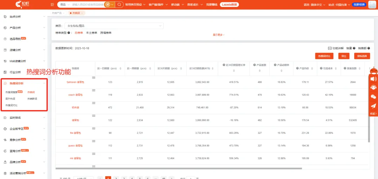Focus the product ID search input field
Image resolution: width=378 pixels, height=179 pixels.
pyautogui.click(x=88, y=5)
